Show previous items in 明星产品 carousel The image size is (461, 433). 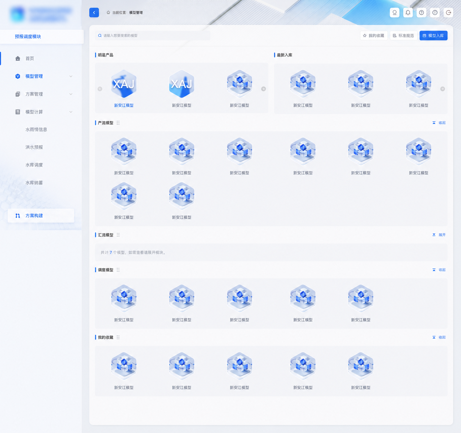pos(100,89)
